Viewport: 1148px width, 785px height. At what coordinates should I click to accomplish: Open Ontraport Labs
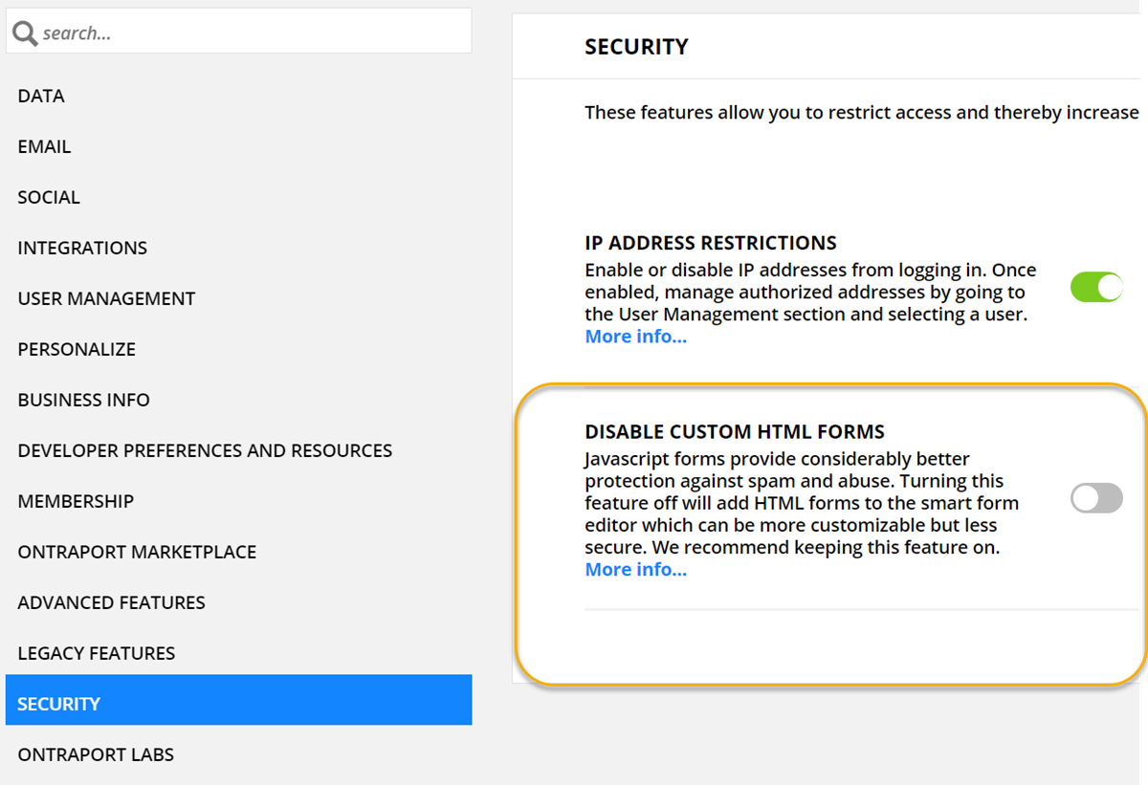[96, 754]
